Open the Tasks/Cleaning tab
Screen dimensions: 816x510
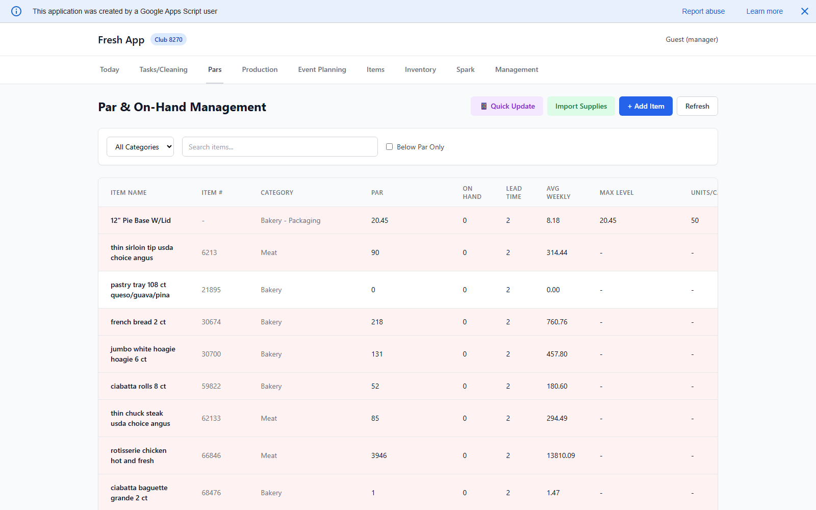pos(163,69)
